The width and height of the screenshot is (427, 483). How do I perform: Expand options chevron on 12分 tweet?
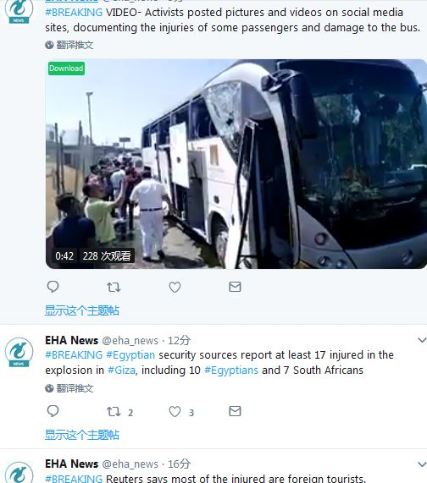click(421, 340)
